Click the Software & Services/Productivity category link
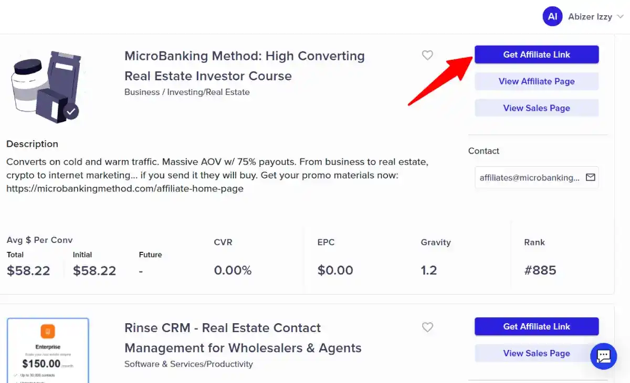Screen dimensions: 630x383 point(188,364)
